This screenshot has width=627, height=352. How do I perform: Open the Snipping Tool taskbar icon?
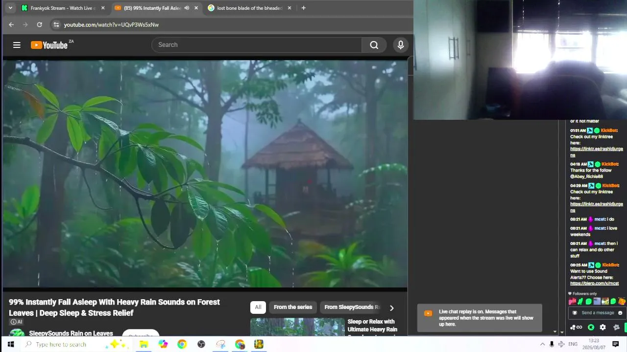pyautogui.click(x=221, y=344)
